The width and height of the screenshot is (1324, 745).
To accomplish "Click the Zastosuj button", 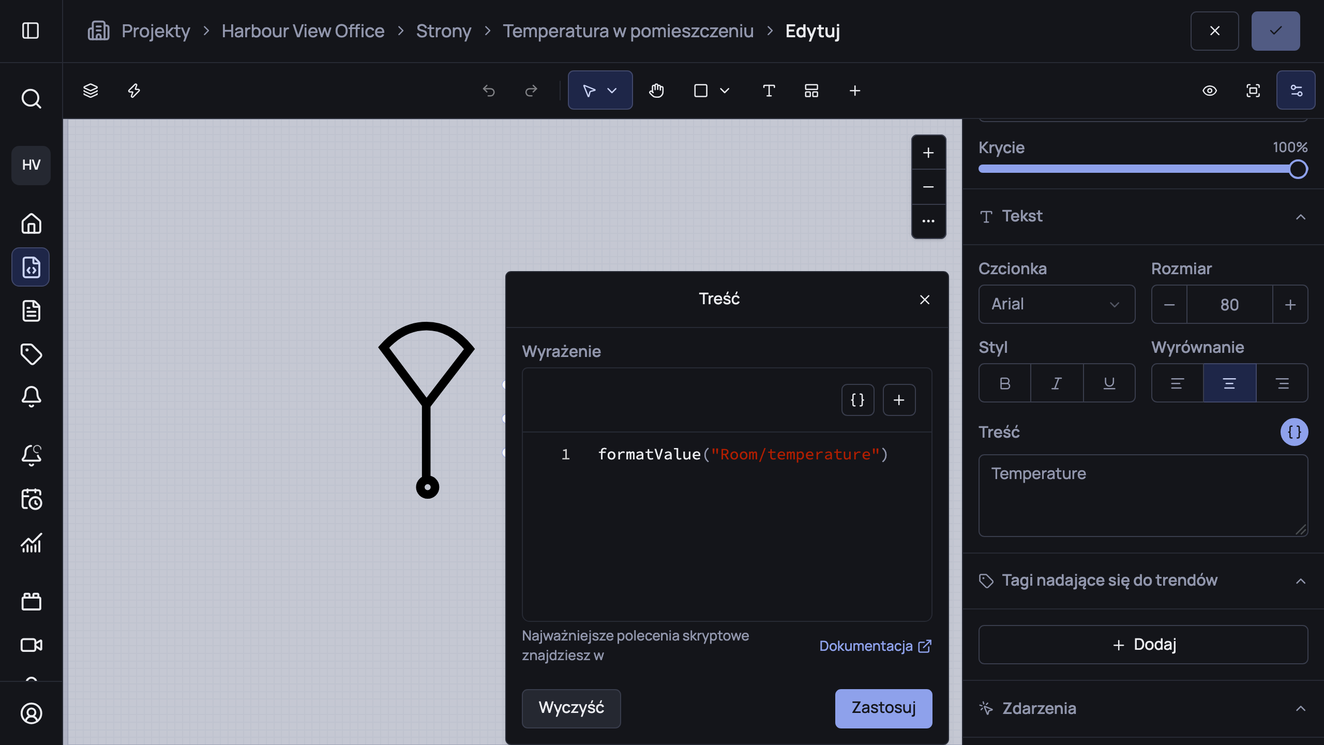I will (883, 708).
